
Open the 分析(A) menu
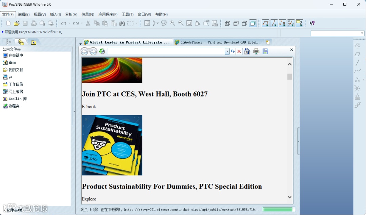coord(71,14)
